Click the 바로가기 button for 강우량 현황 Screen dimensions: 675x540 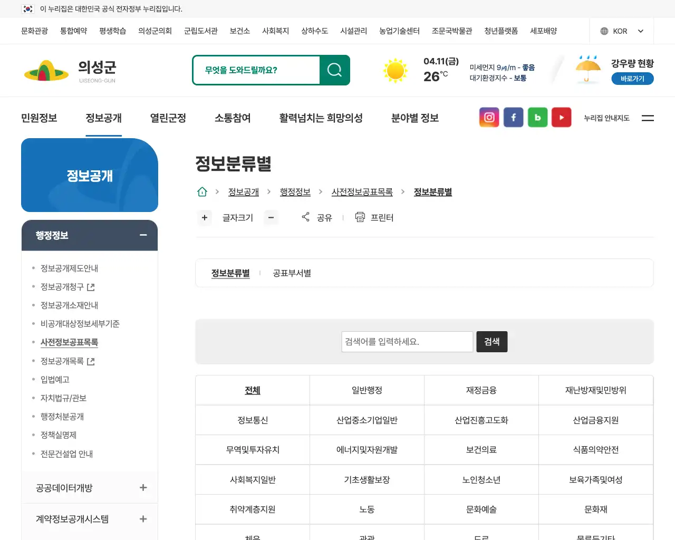[x=632, y=78]
